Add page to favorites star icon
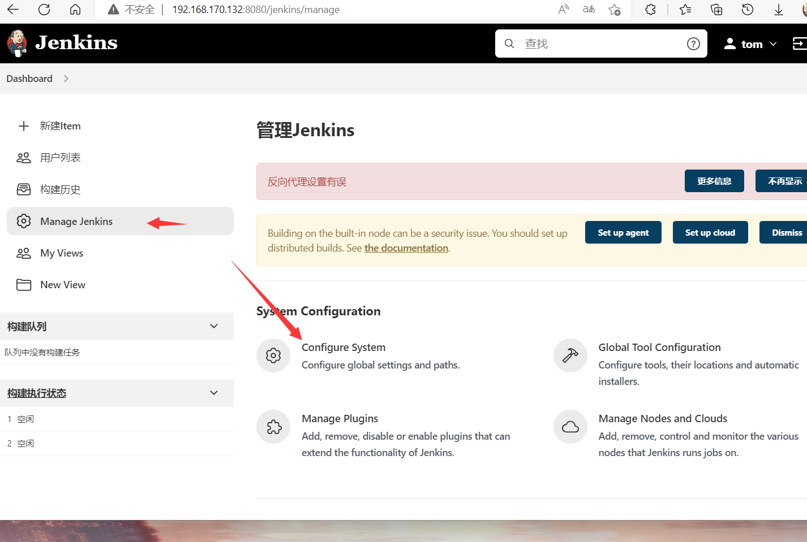Viewport: 807px width, 542px height. click(x=615, y=9)
